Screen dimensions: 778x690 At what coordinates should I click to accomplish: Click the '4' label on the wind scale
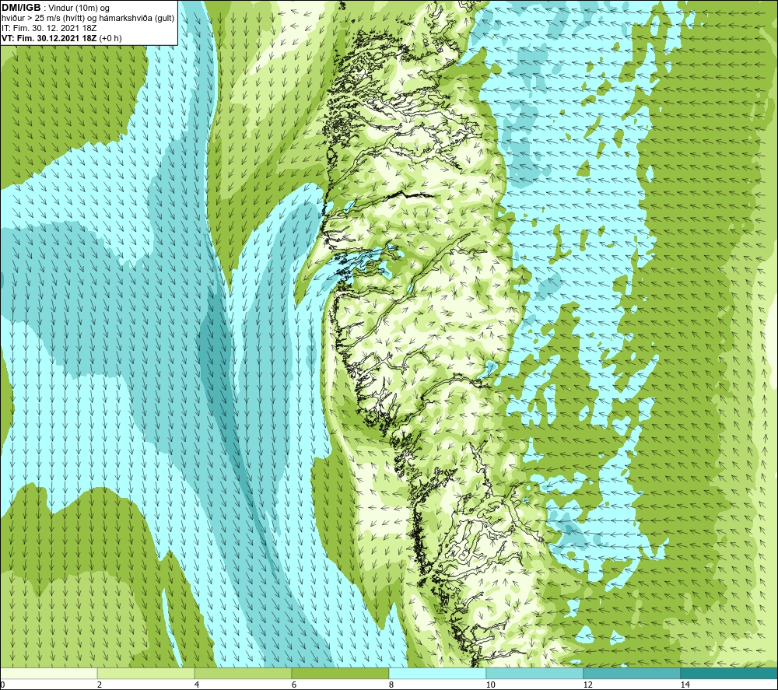point(197,685)
